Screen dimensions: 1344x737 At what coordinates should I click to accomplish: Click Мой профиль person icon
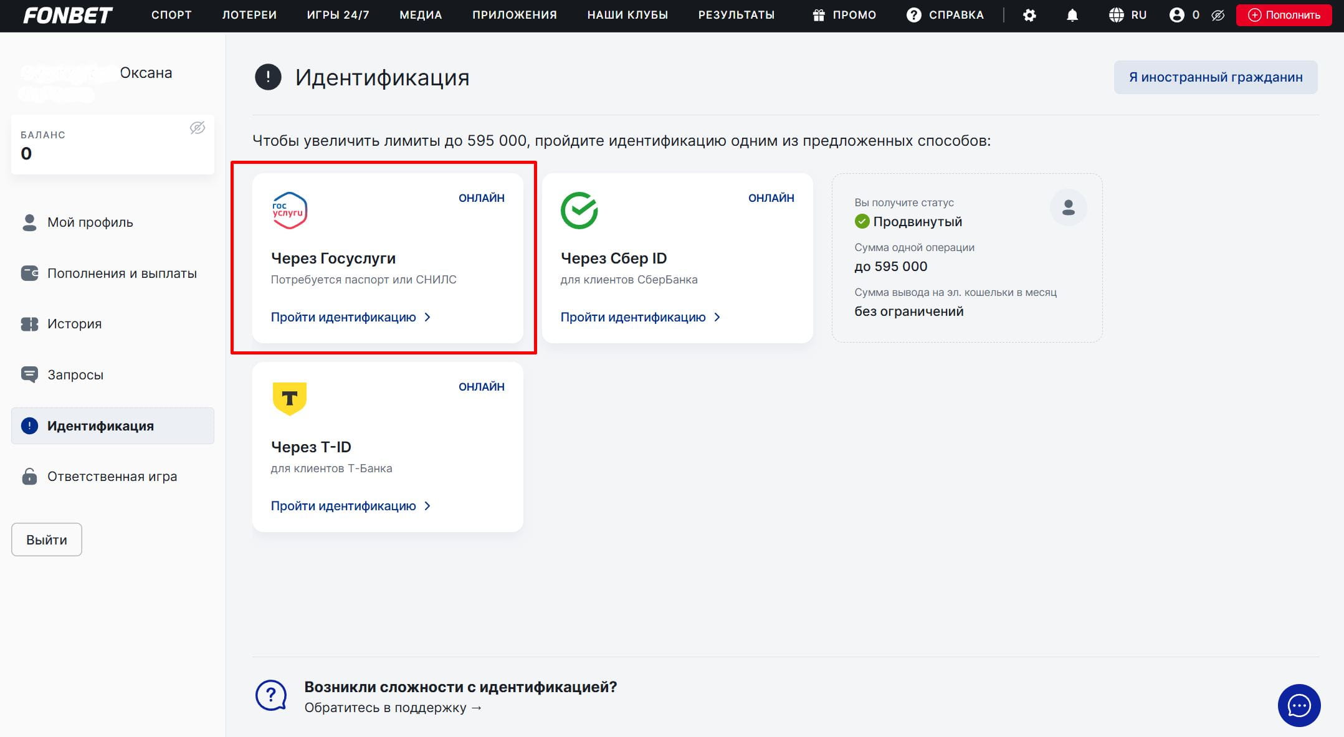coord(29,222)
